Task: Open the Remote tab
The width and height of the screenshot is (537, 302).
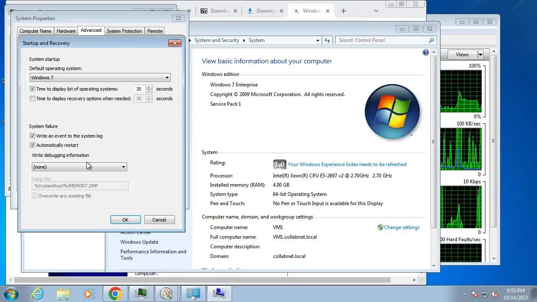Action: pos(155,31)
